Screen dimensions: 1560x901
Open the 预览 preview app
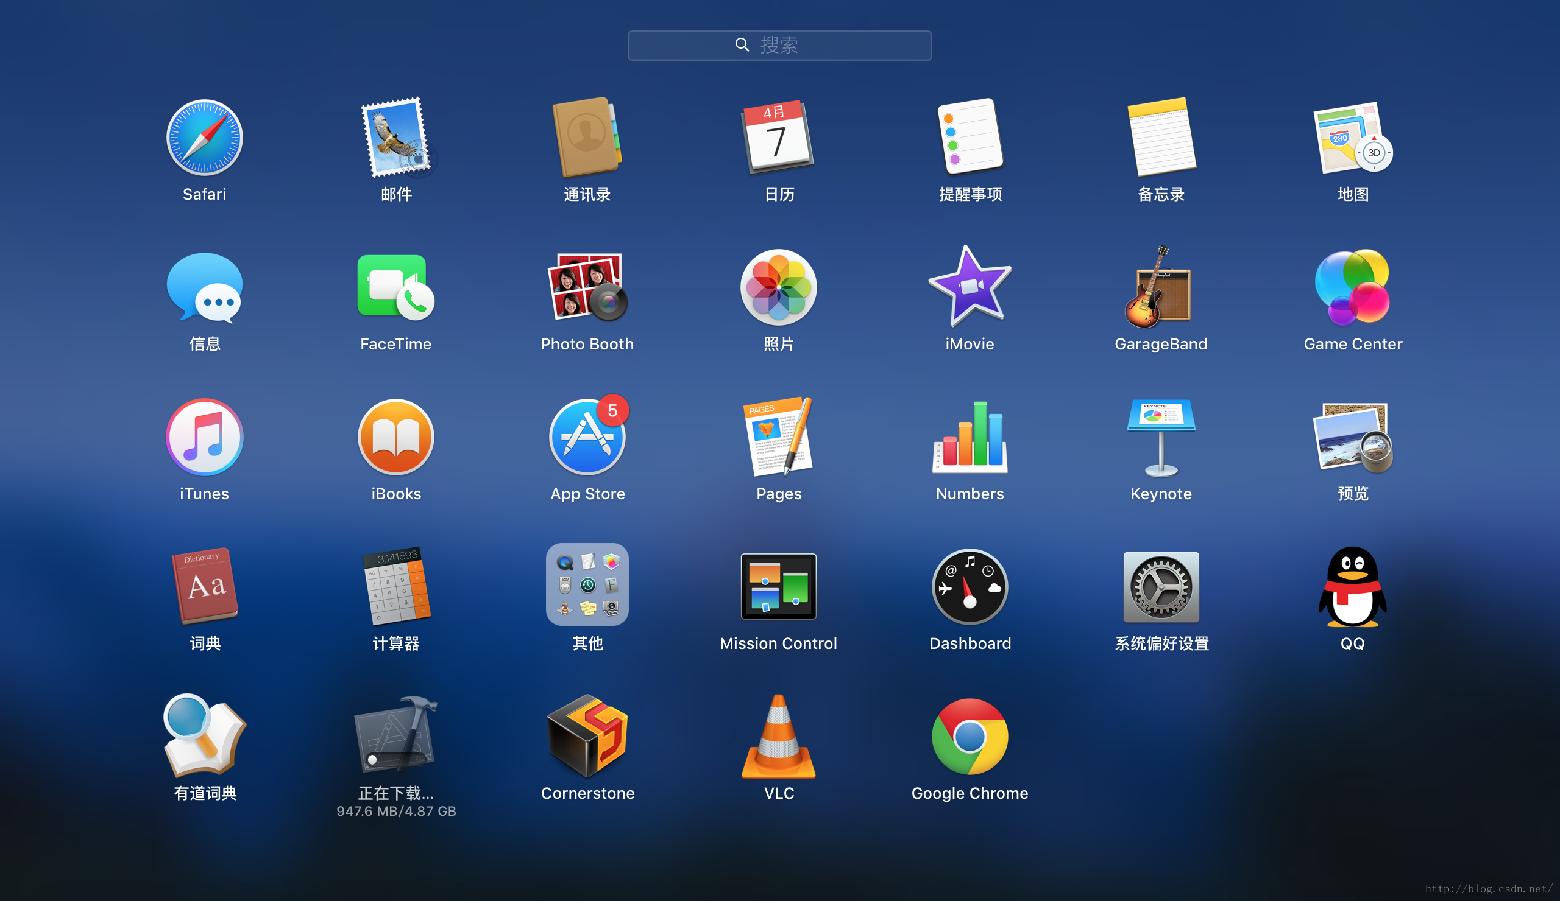point(1353,437)
